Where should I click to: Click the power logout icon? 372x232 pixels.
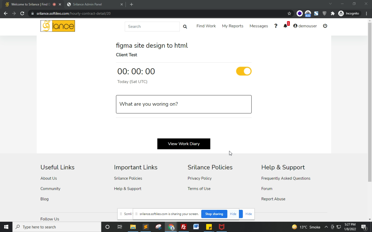[325, 26]
